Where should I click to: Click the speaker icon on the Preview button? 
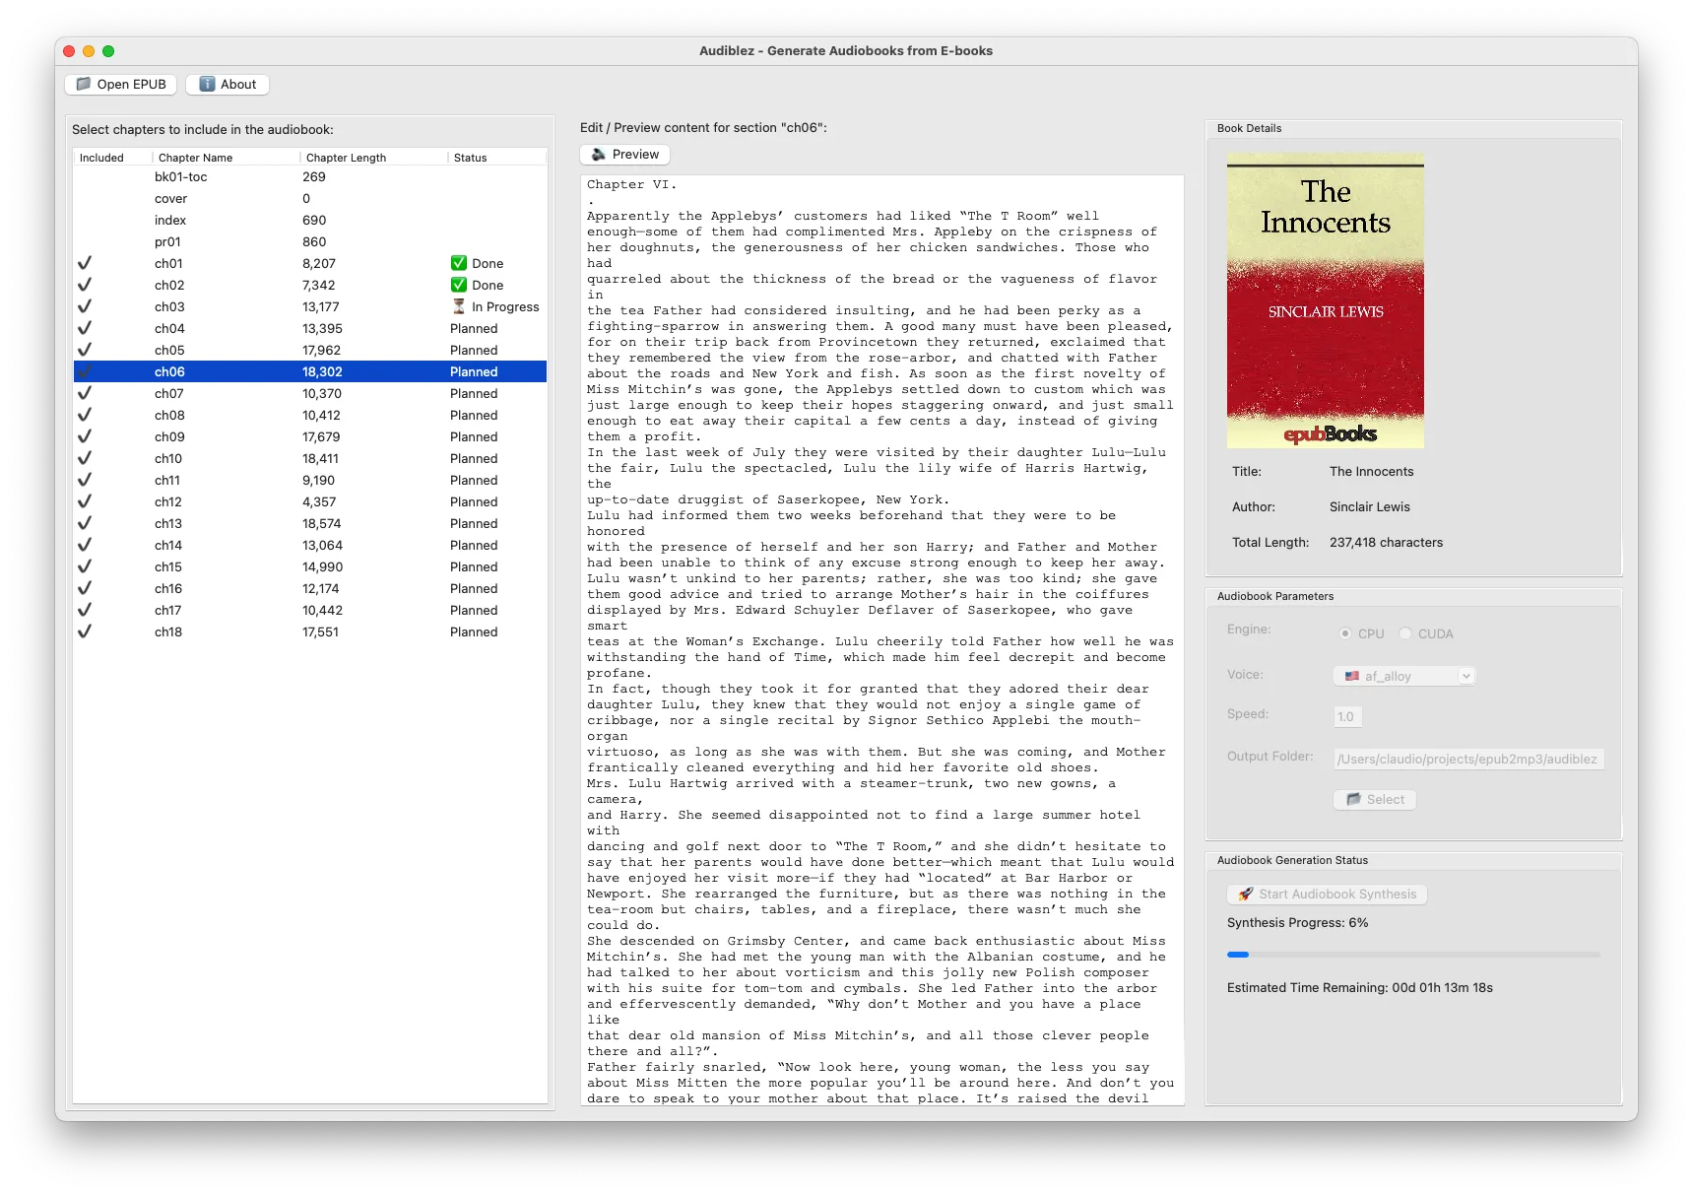pos(598,154)
